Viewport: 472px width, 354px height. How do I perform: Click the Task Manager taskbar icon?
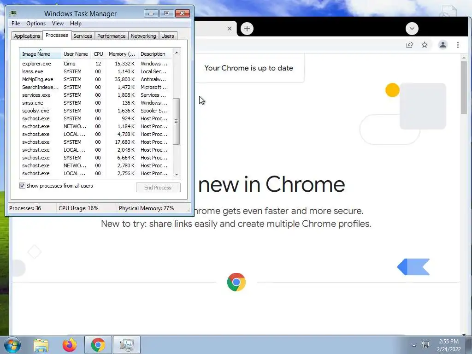click(126, 345)
